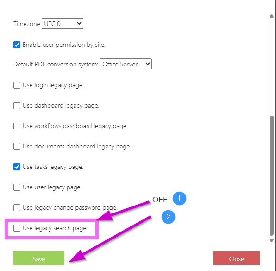Image resolution: width=276 pixels, height=271 pixels.
Task: Click the green Save button
Action: tap(39, 258)
